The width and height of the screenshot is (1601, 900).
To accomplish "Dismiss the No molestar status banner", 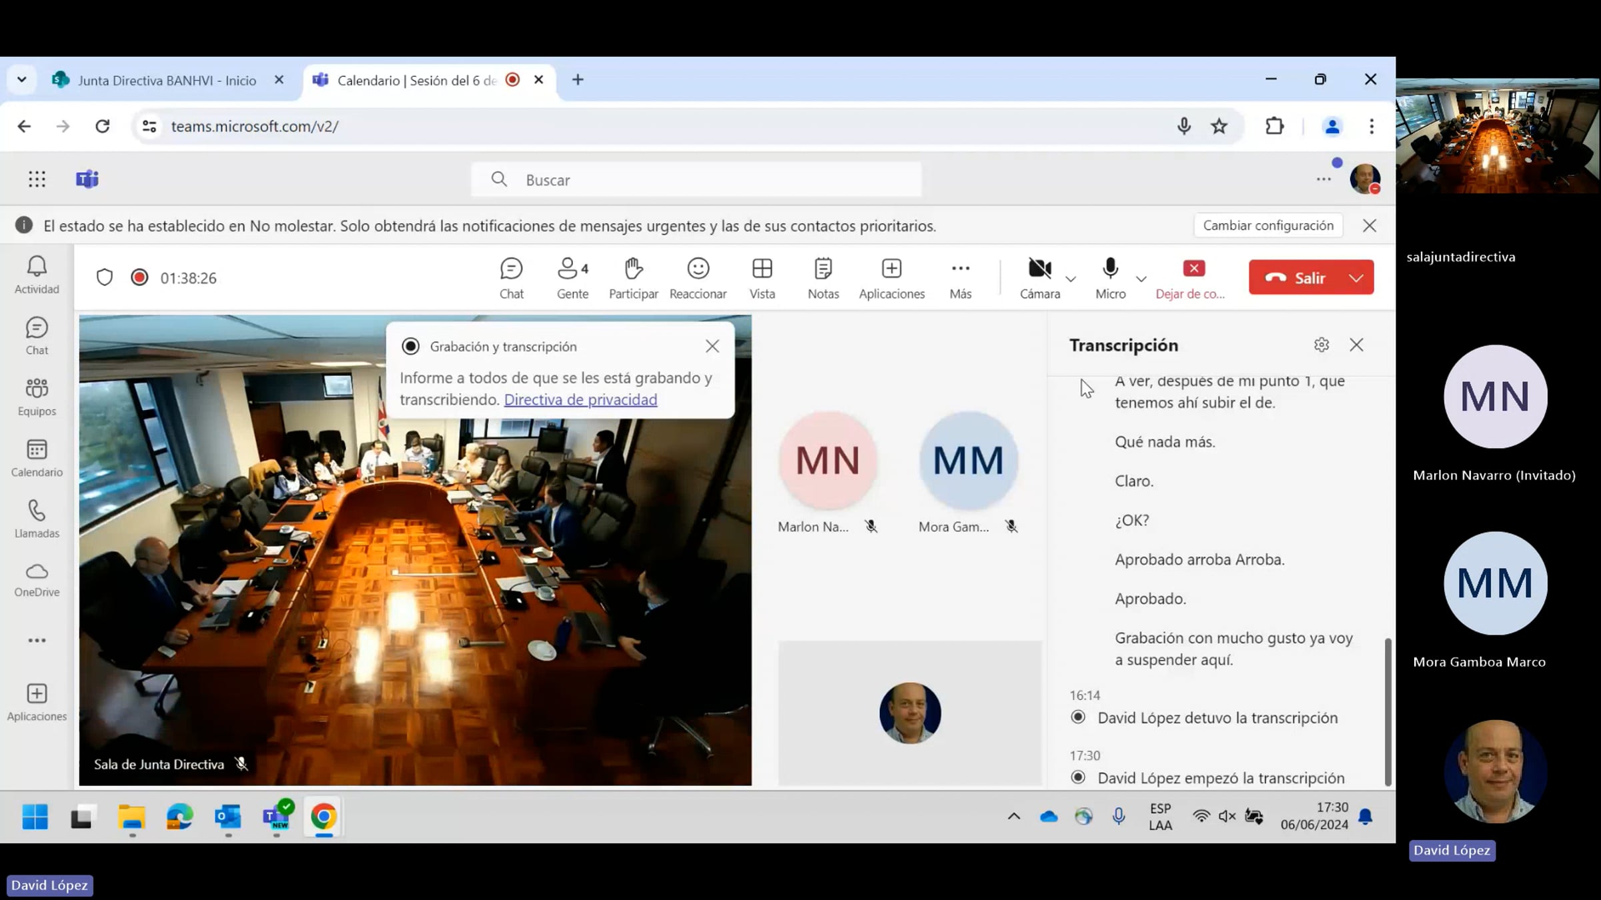I will click(1369, 225).
